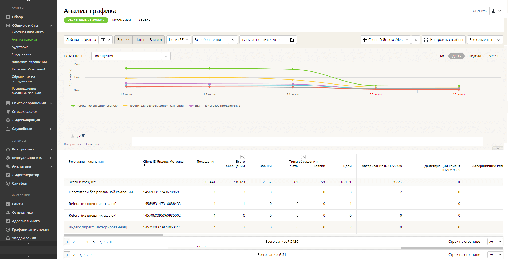The image size is (508, 259).
Task: Toggle the Чаты request type filter
Action: tap(140, 40)
